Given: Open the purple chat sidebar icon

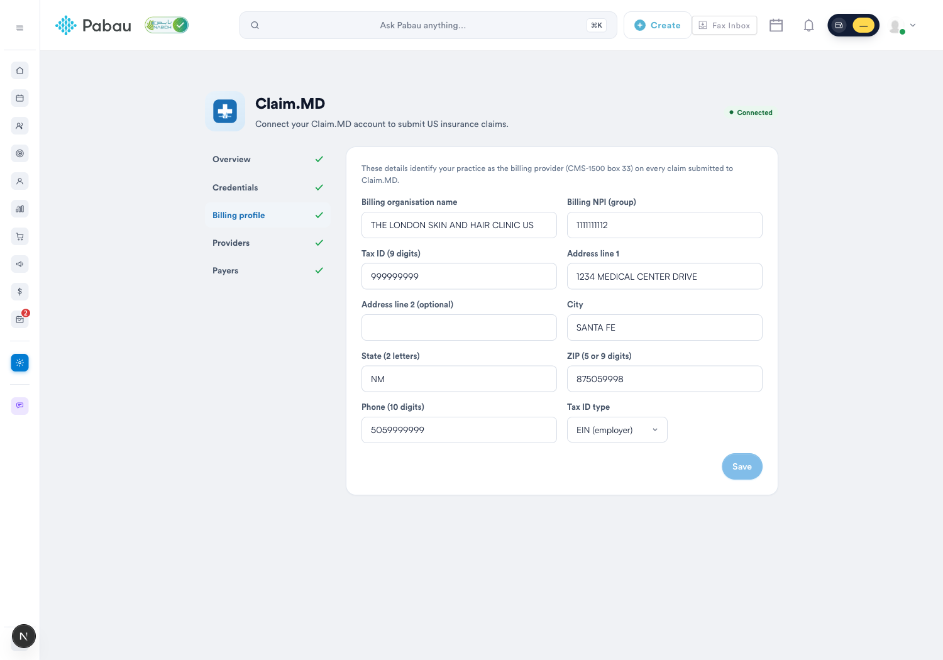Looking at the screenshot, I should click(x=19, y=405).
